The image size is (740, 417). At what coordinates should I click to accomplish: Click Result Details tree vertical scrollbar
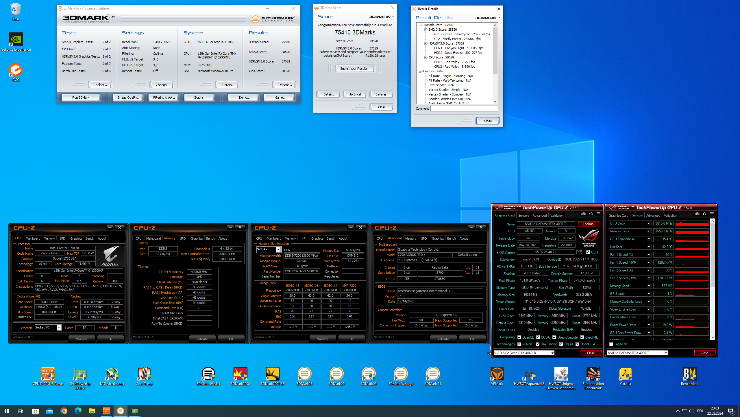tap(495, 63)
